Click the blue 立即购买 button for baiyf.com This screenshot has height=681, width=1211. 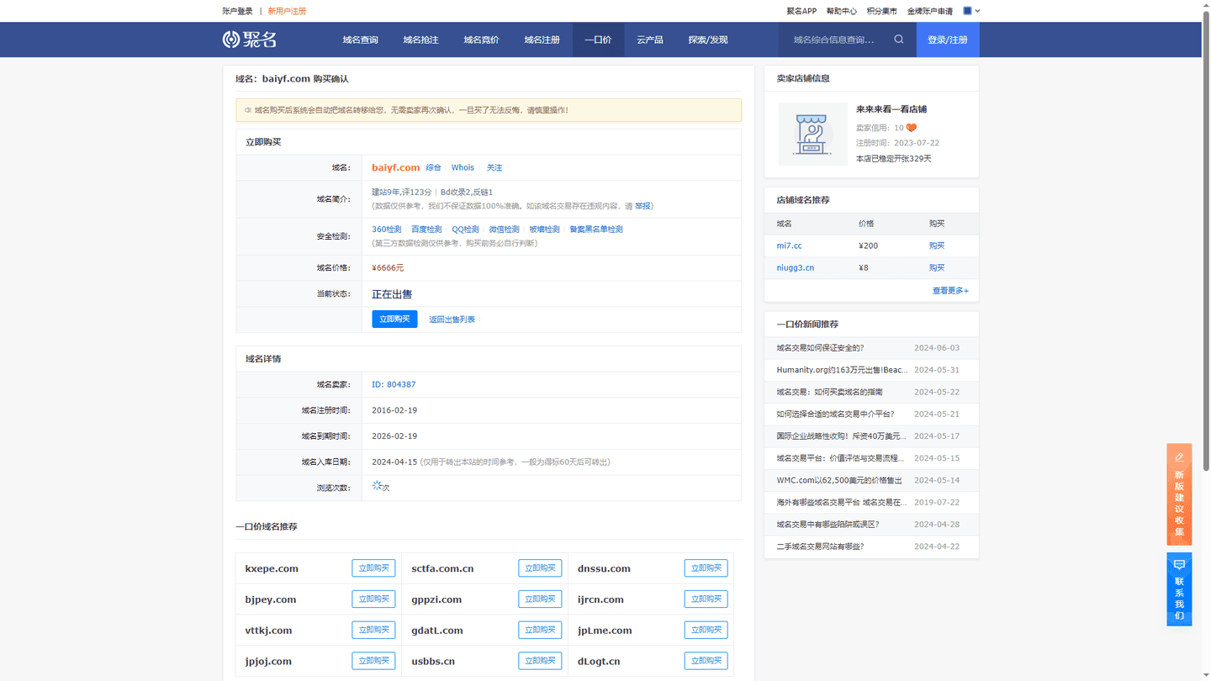pyautogui.click(x=394, y=319)
